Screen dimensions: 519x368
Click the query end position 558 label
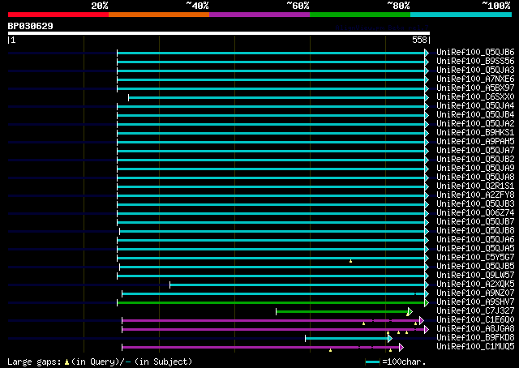[x=419, y=40]
